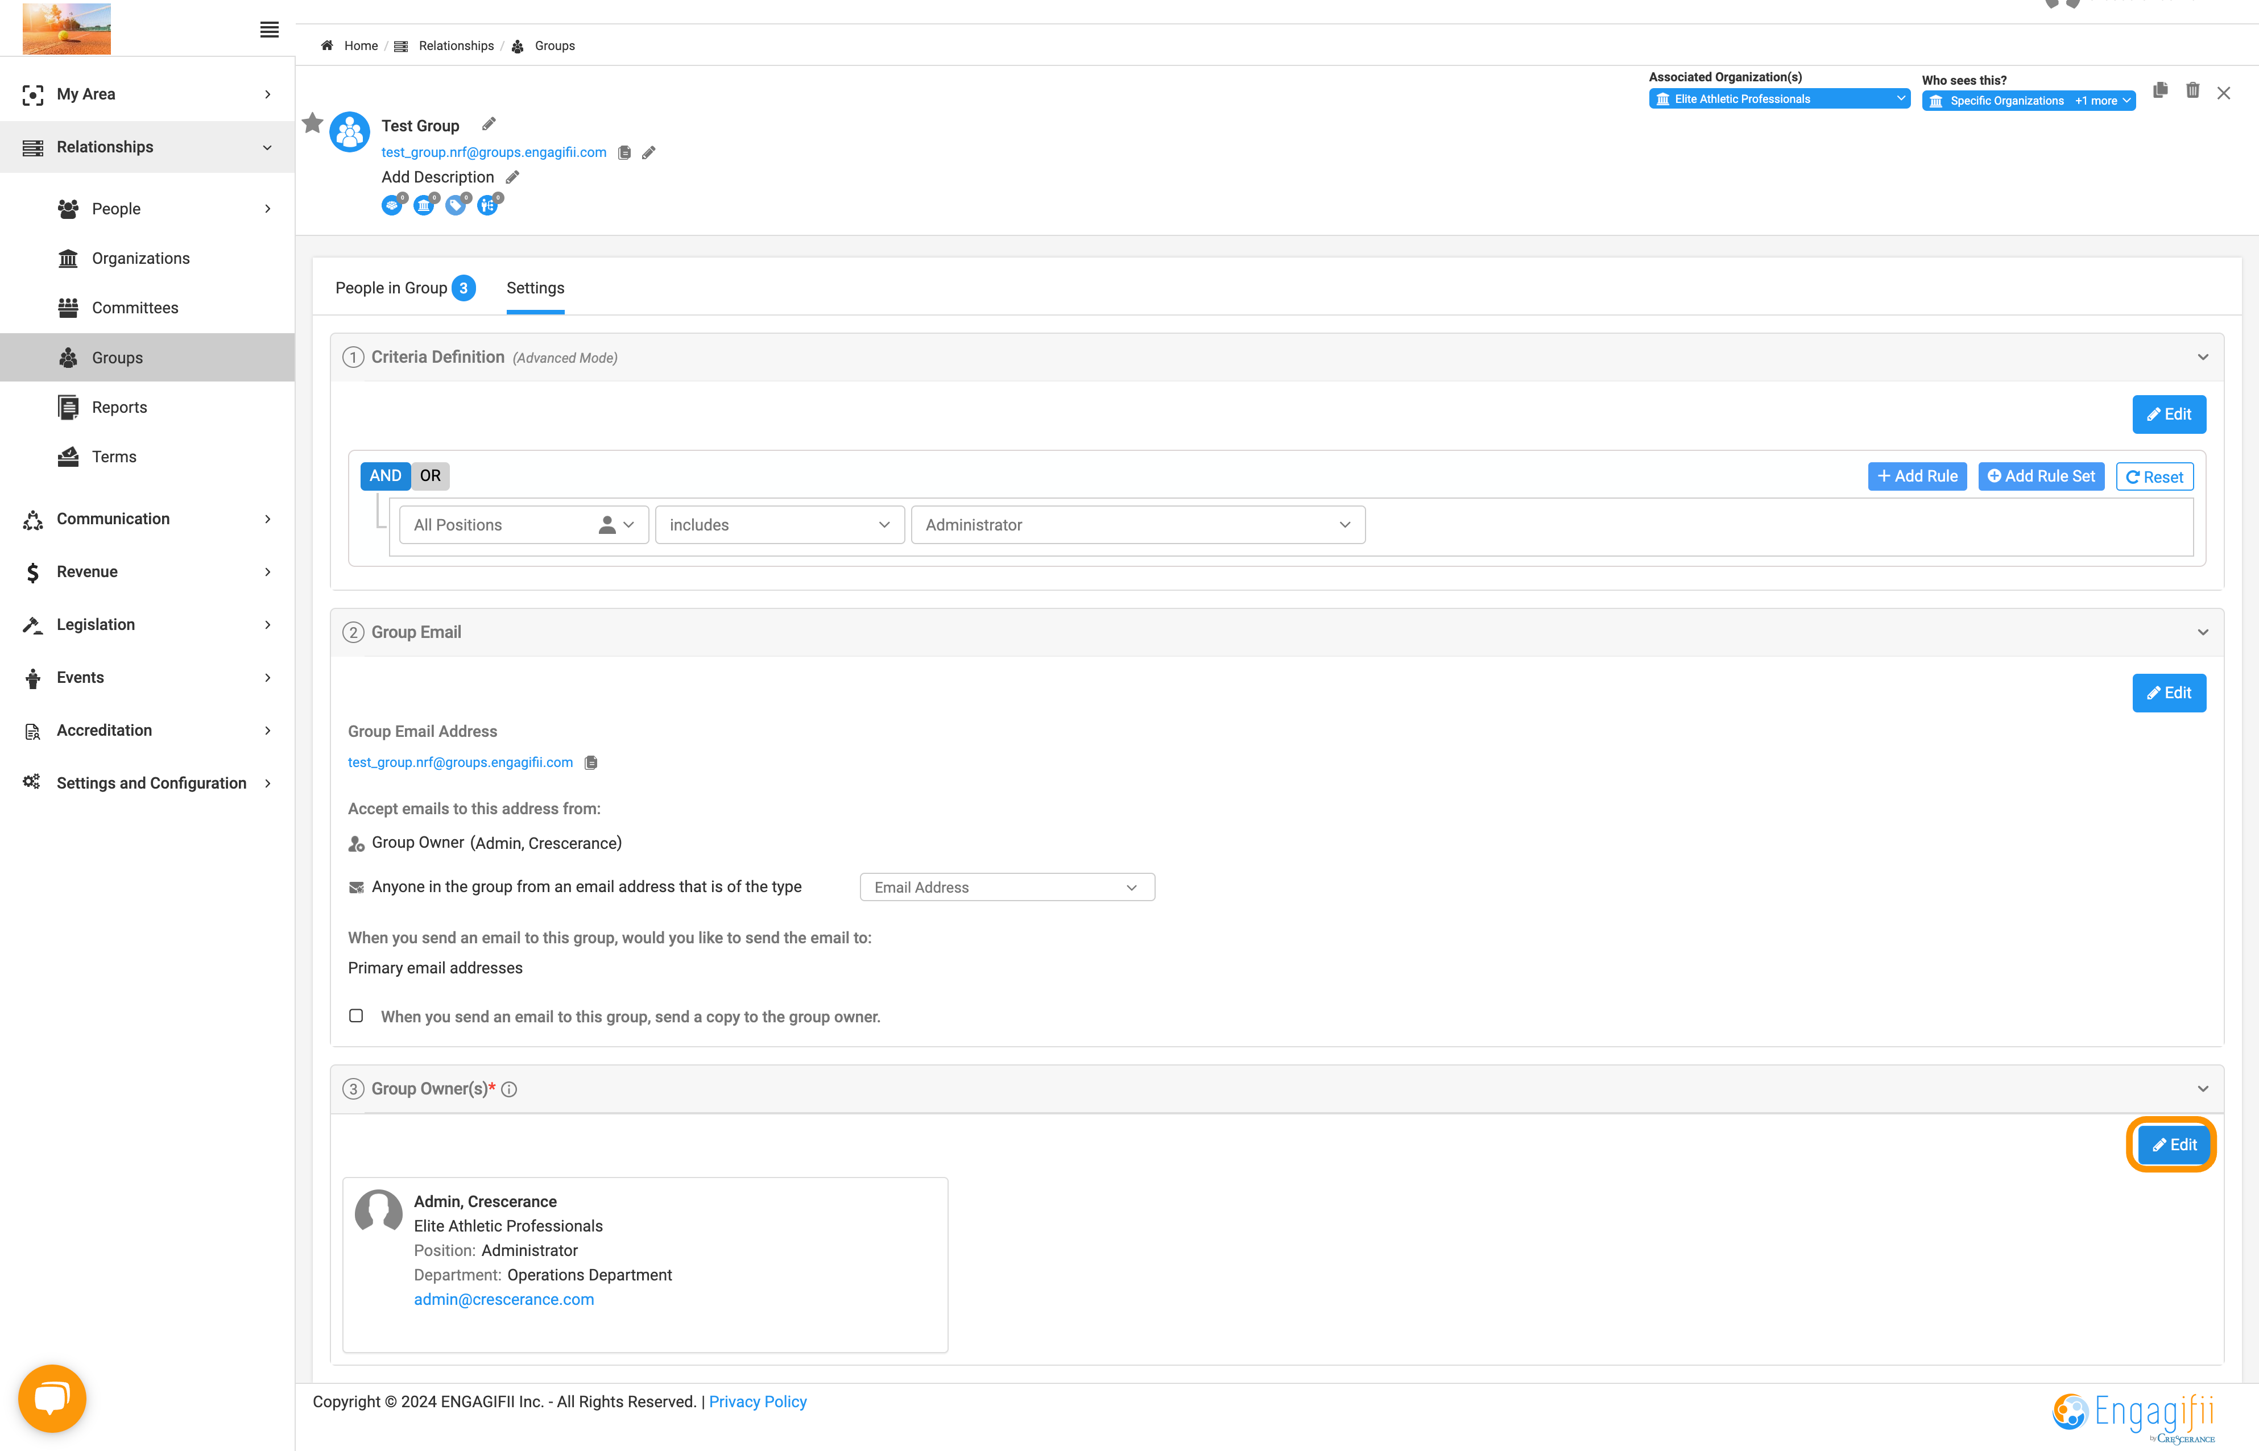The height and width of the screenshot is (1451, 2259).
Task: Check send copy to group owner
Action: pyautogui.click(x=356, y=1015)
